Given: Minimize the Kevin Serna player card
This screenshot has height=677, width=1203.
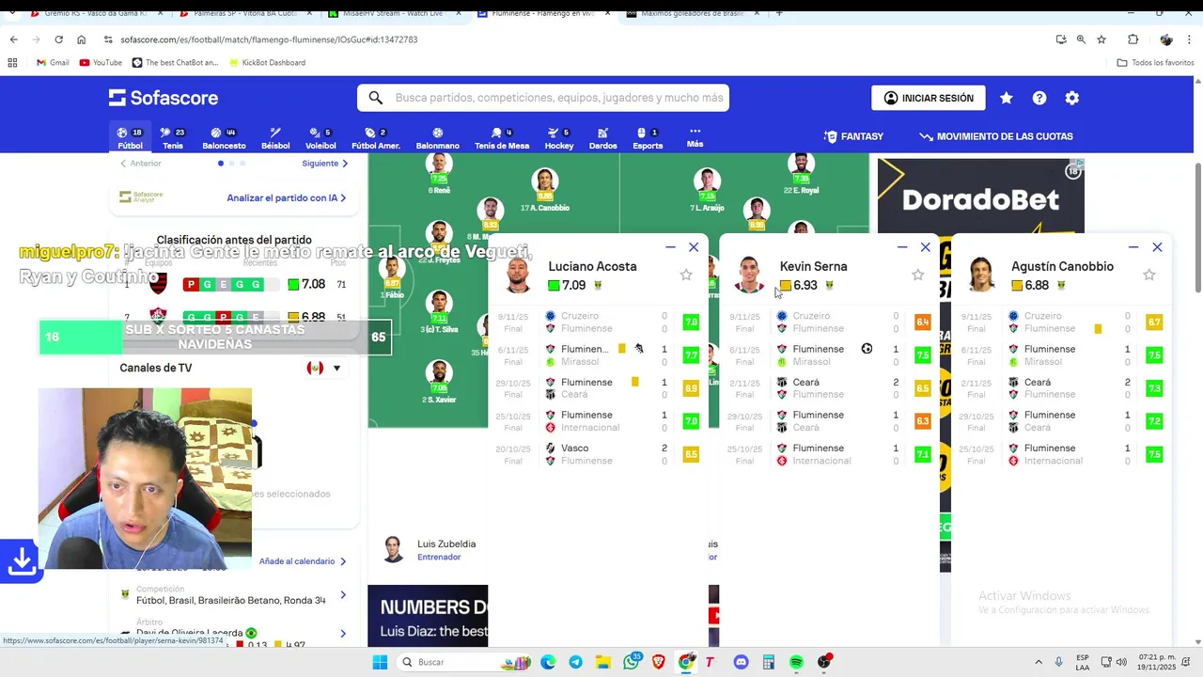Looking at the screenshot, I should pos(902,247).
